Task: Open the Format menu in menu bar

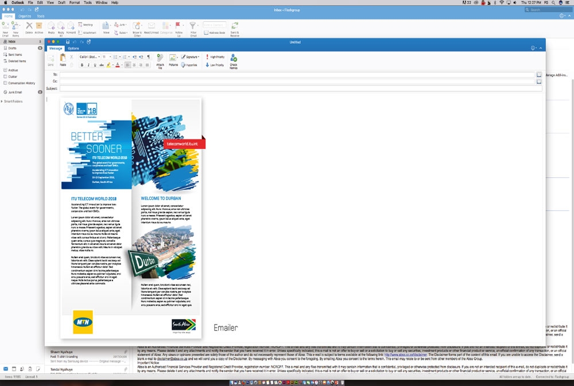Action: tap(74, 3)
